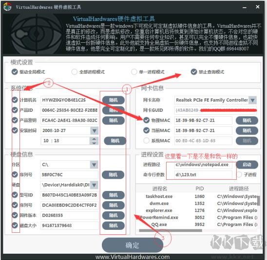Screen dimensions: 267x260
Task: Randomize the 当前MAC address
Action: [247, 131]
